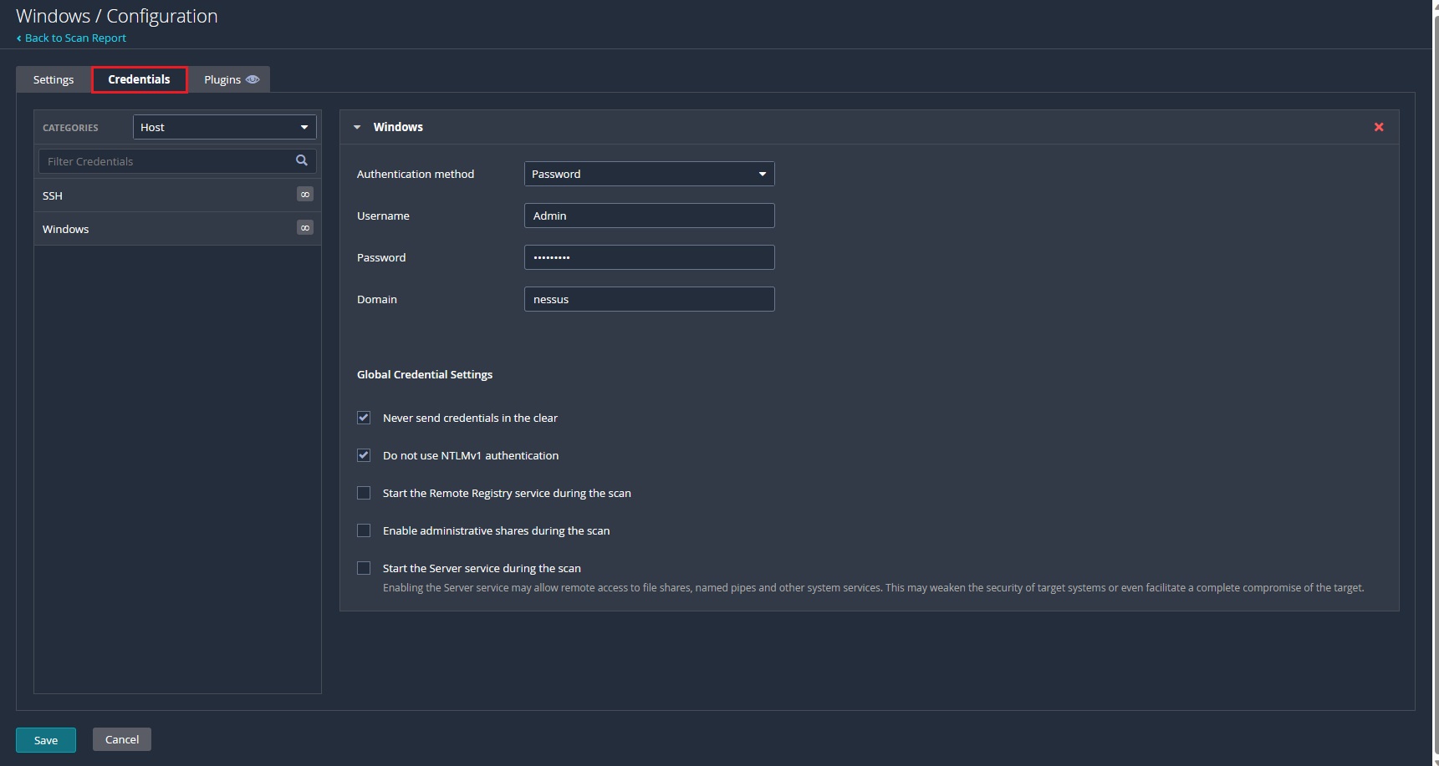
Task: Click the Username field containing Admin
Action: [x=649, y=215]
